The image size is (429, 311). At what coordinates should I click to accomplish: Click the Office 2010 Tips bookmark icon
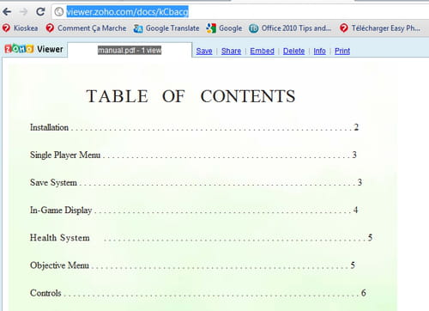point(253,28)
